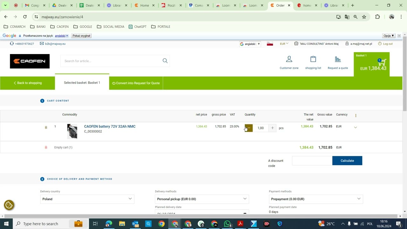Viewport: 407px width, 229px height.
Task: Click the battery product thumbnail
Action: coord(72,131)
